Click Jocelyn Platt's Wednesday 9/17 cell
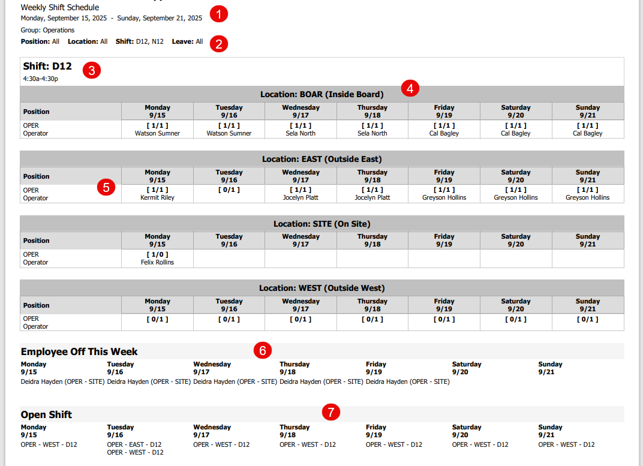Viewport: 643px width, 466px height. 301,194
